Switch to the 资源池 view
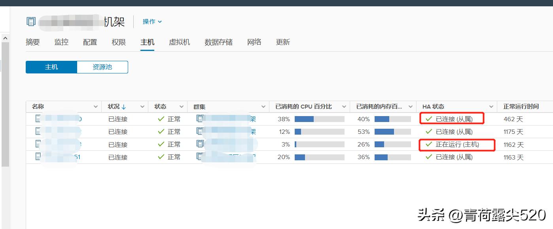This screenshot has width=553, height=229. click(x=102, y=67)
